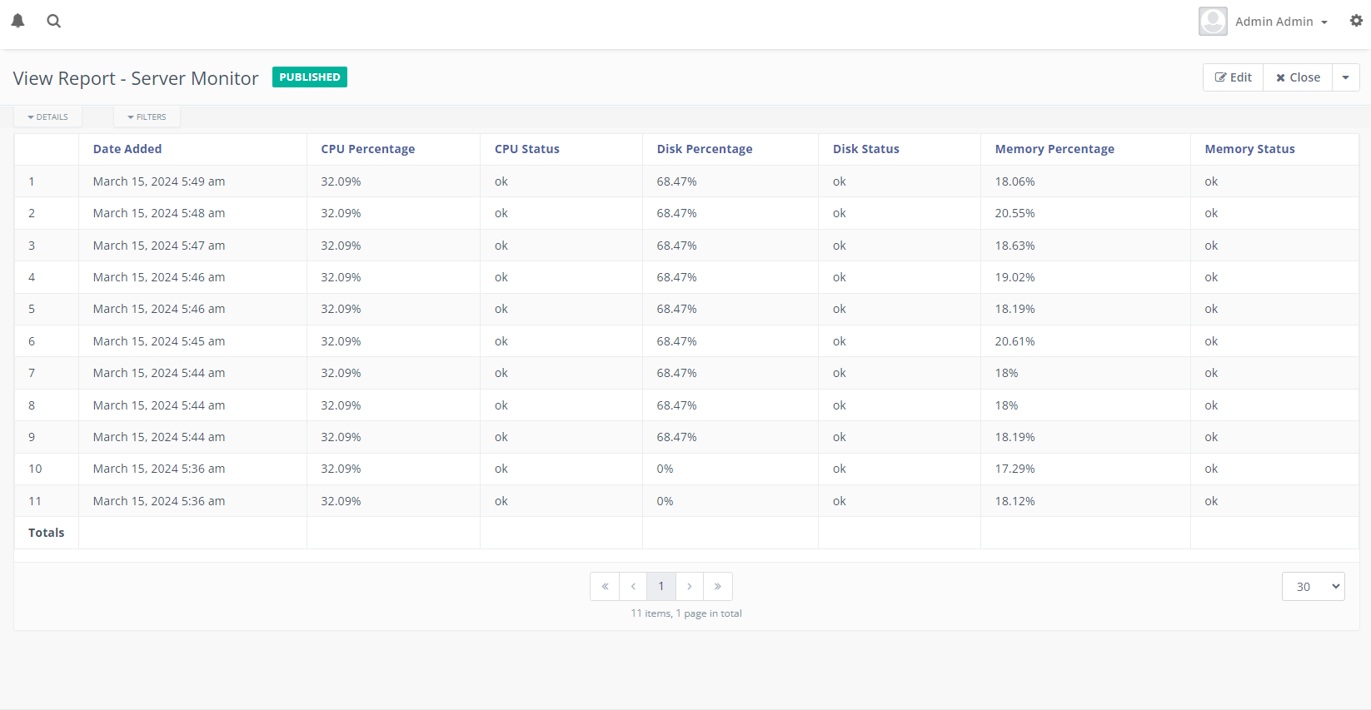Click the memory status ok in row 9

point(1211,437)
